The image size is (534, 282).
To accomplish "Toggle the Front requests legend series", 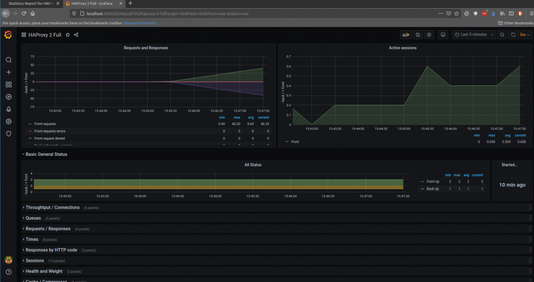I will 45,124.
